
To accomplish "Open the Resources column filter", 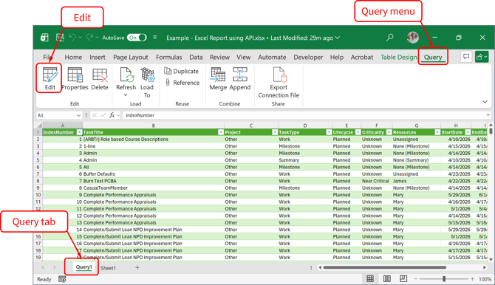I will tap(437, 132).
